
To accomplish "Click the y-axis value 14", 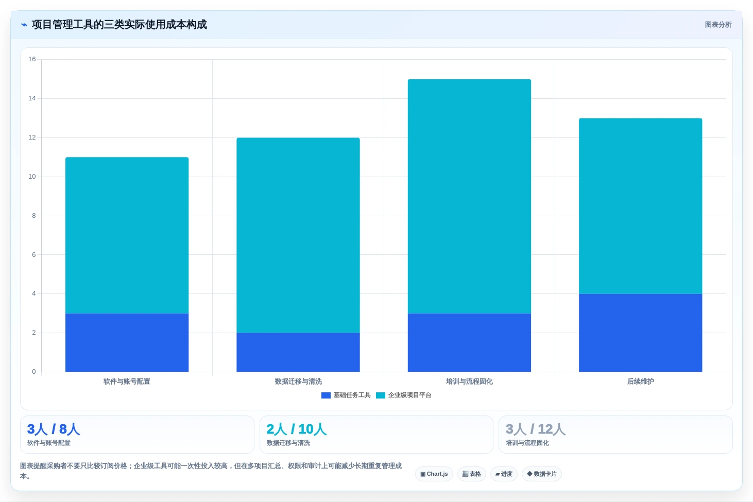I will coord(32,98).
